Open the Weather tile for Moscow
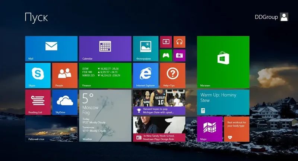Image resolution: width=298 pixels, height=161 pixels. click(x=105, y=116)
